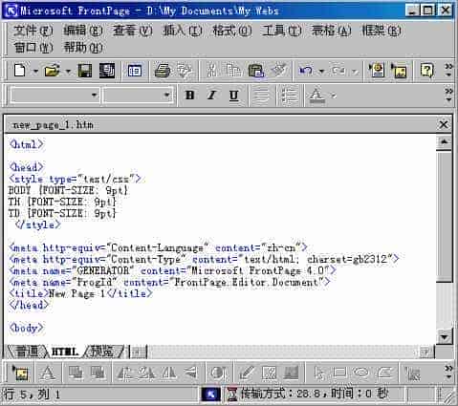Image resolution: width=458 pixels, height=406 pixels.
Task: Click the Open folder icon
Action: pos(53,71)
